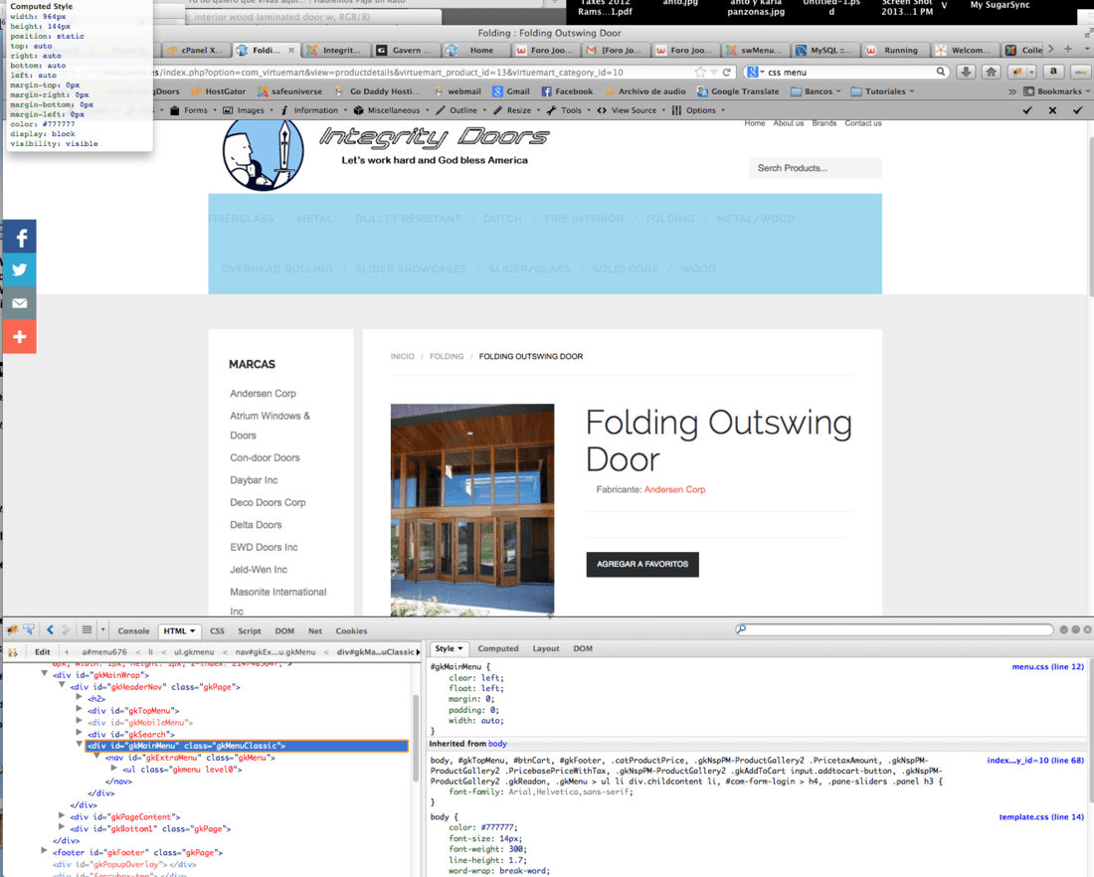Switch to MySQL browser tab

(x=823, y=51)
